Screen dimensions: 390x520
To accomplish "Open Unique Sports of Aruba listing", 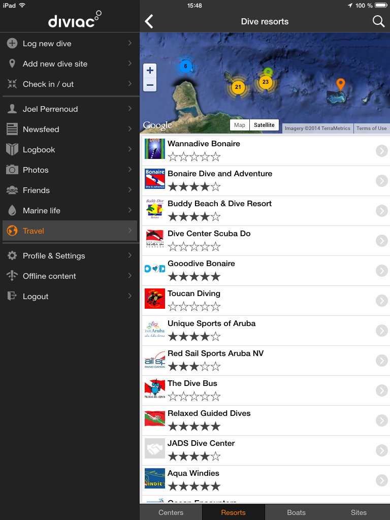I will coord(266,331).
